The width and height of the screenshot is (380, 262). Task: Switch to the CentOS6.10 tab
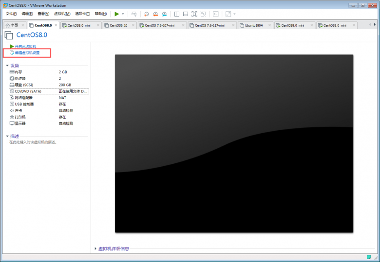pos(118,25)
